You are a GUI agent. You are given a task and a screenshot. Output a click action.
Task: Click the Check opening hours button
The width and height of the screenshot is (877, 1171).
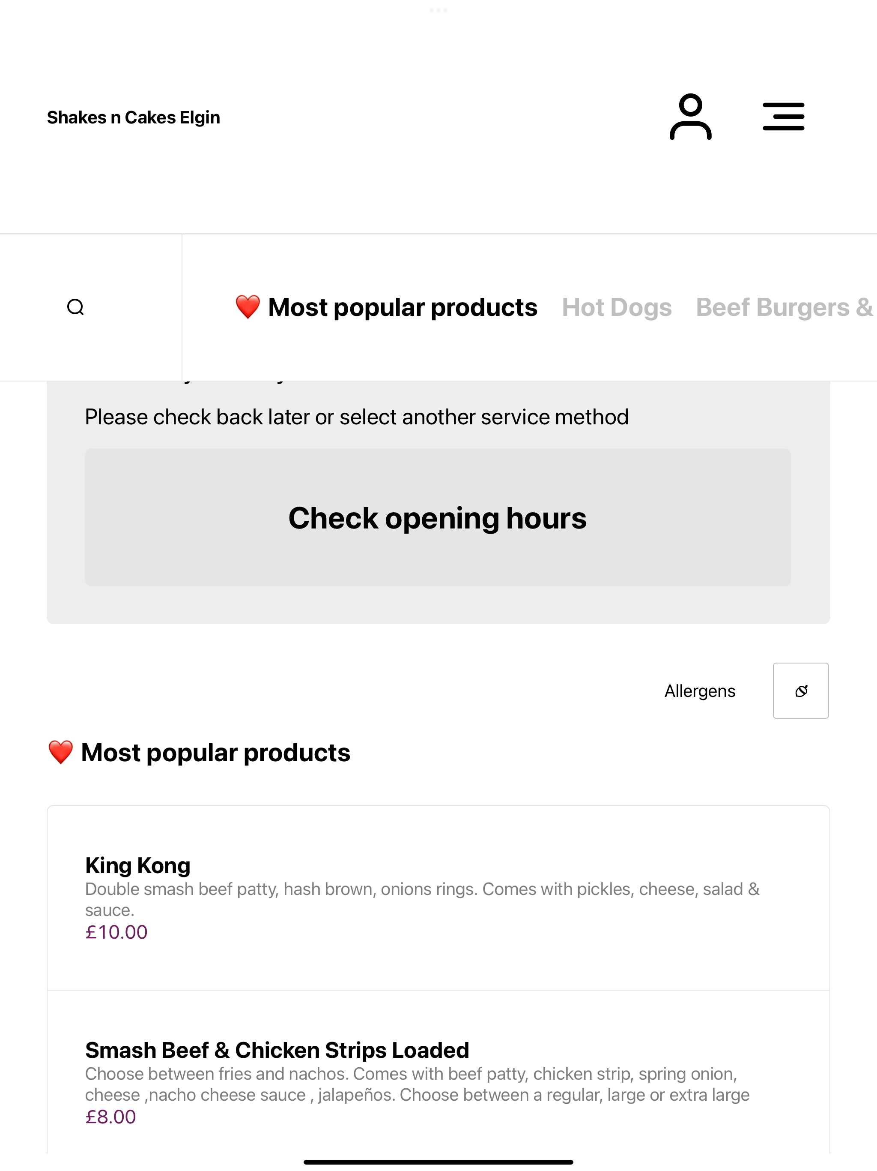438,518
